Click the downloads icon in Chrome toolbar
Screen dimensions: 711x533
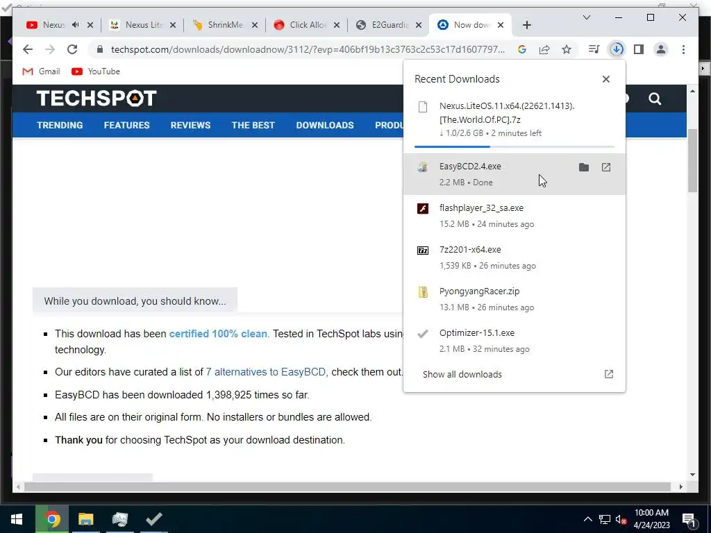tap(617, 49)
